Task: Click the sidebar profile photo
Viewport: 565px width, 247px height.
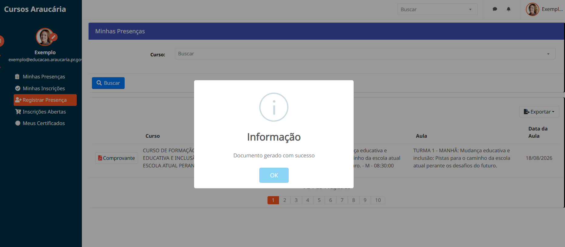Action: point(45,37)
